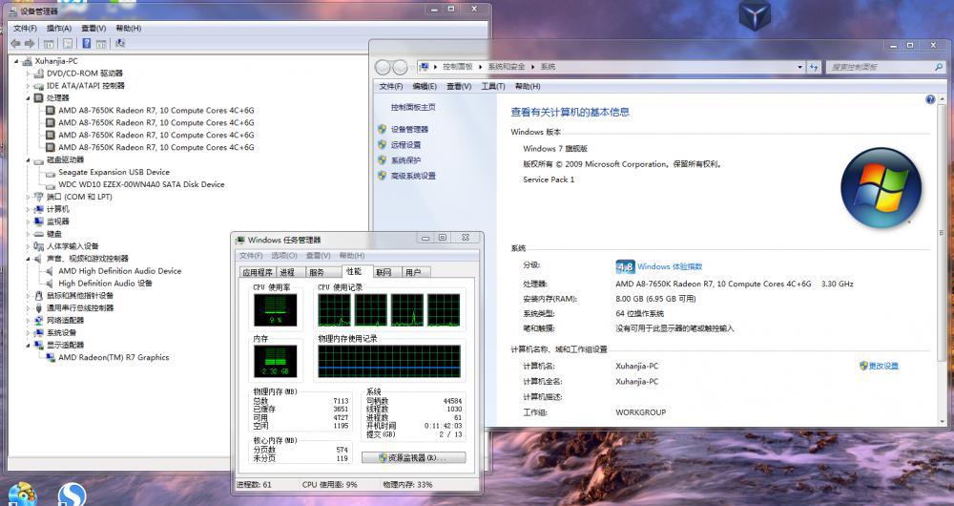Select the 监视器 category icon
The height and width of the screenshot is (506, 954).
tap(39, 221)
